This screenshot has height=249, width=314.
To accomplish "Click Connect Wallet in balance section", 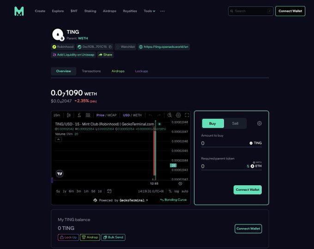I will (248, 229).
